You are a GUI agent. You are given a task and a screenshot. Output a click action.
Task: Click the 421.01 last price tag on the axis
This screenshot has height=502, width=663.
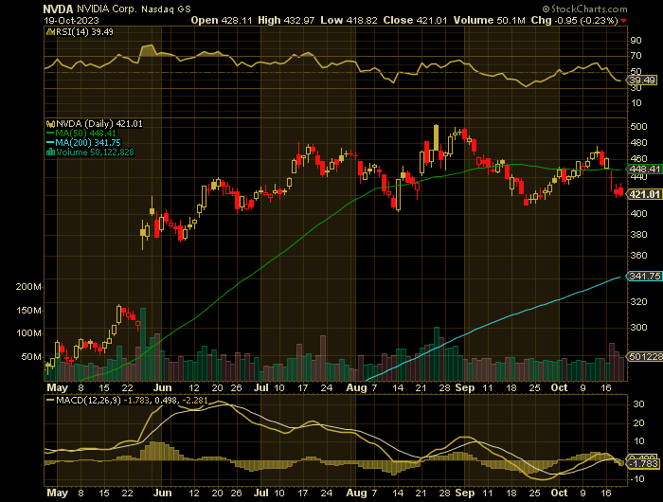[645, 194]
